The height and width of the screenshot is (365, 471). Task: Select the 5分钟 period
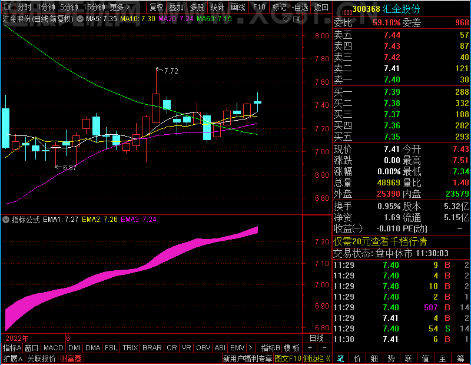tap(69, 7)
